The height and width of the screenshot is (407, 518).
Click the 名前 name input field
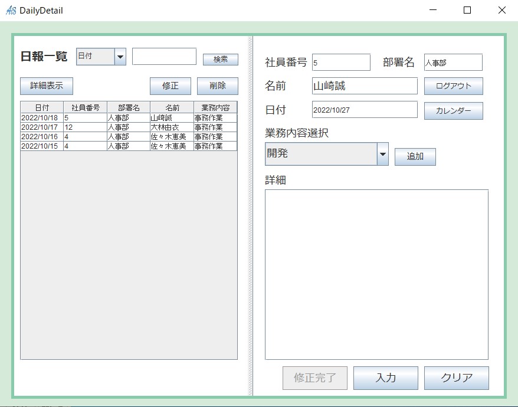tap(364, 86)
